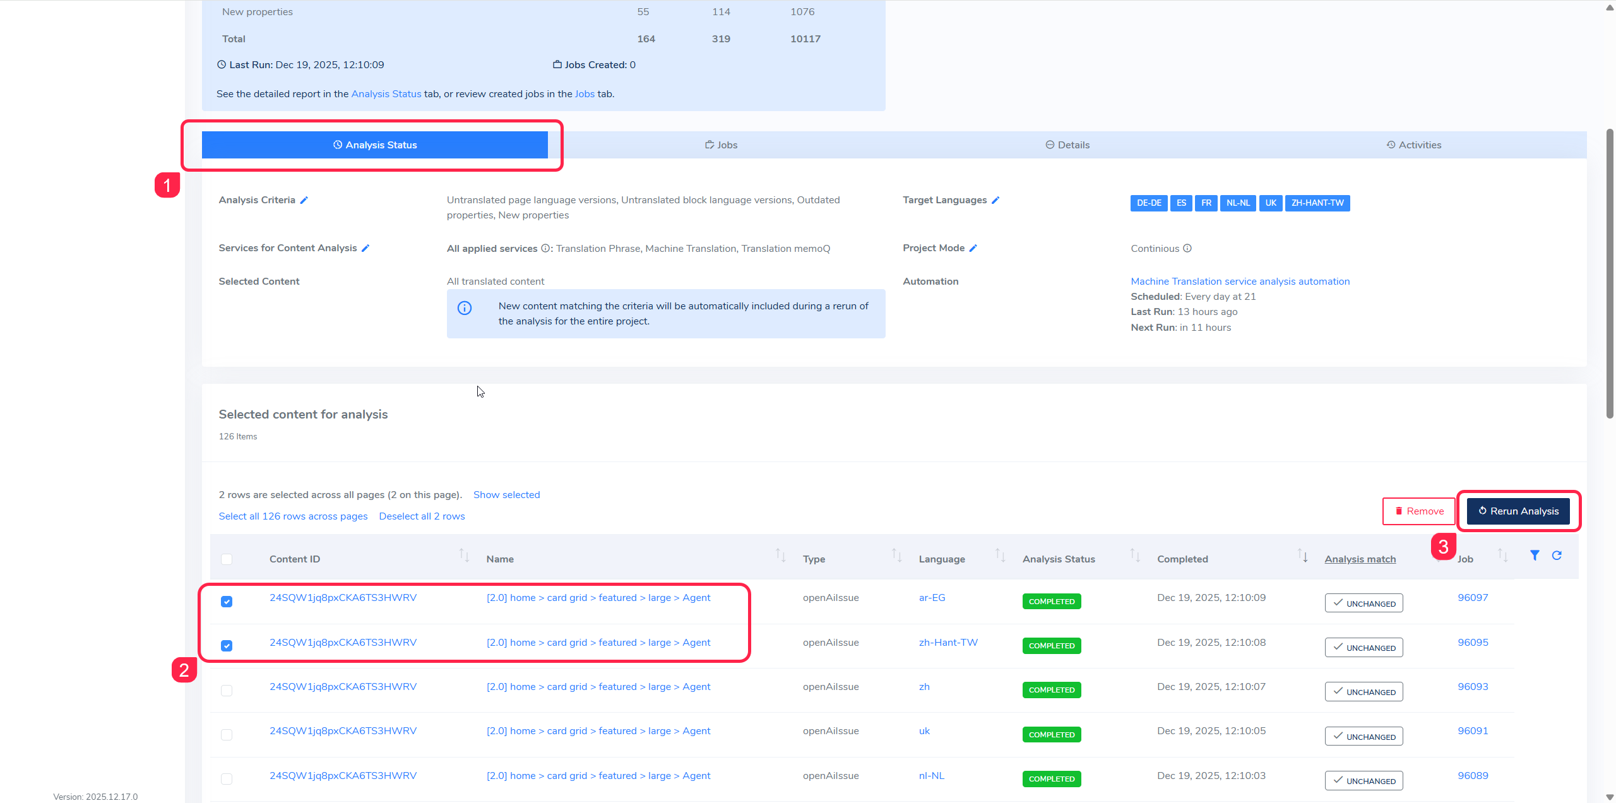Click the NL-NL language tag

point(1238,203)
